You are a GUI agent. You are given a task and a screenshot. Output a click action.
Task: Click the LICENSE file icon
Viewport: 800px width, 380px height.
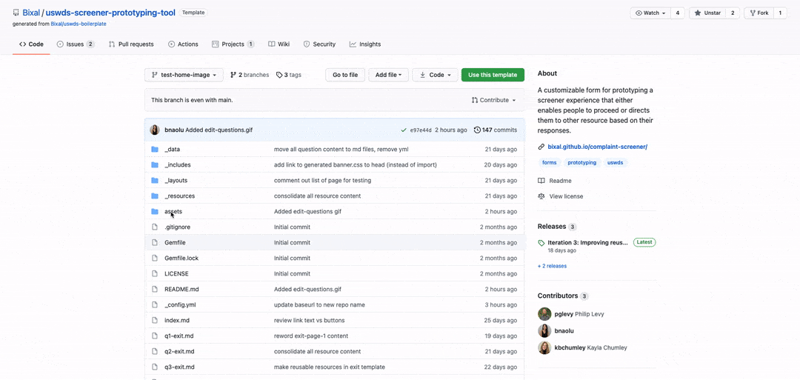[x=155, y=274]
